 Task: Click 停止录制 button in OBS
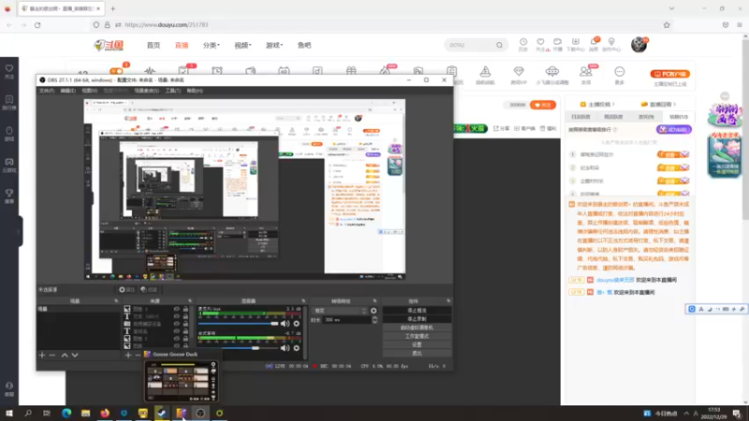click(417, 319)
